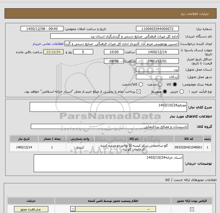Image resolution: width=220 pixels, height=213 pixels.
Task: Click the delivery city field اردکان
Action: tap(157, 77)
